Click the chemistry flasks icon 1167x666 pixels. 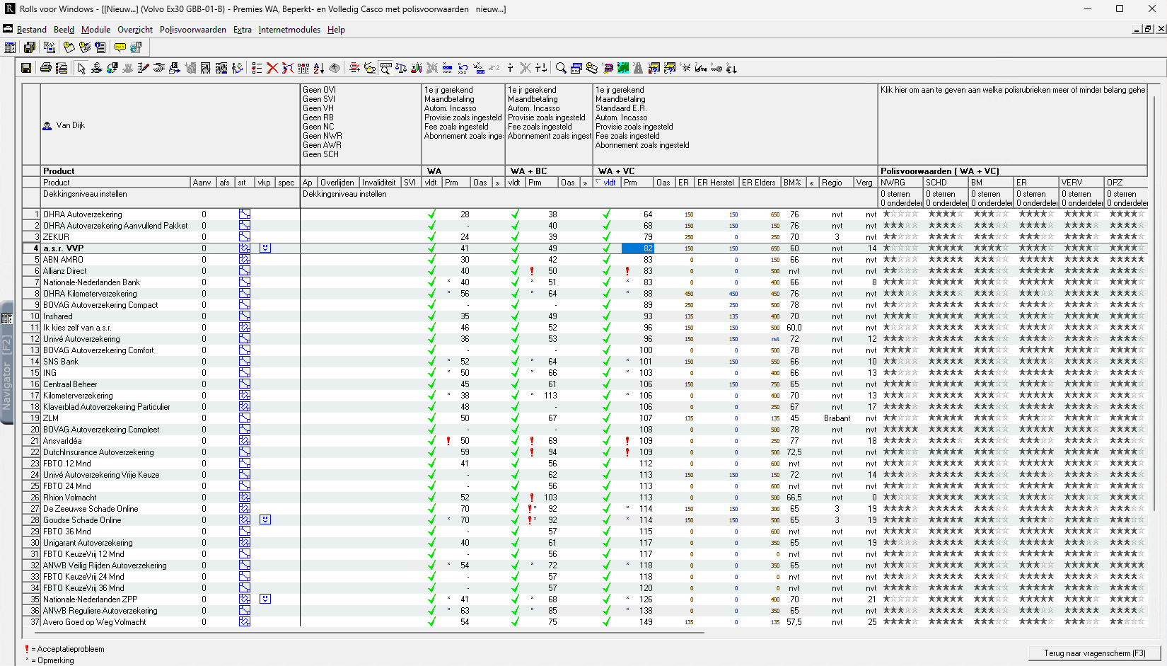point(417,68)
